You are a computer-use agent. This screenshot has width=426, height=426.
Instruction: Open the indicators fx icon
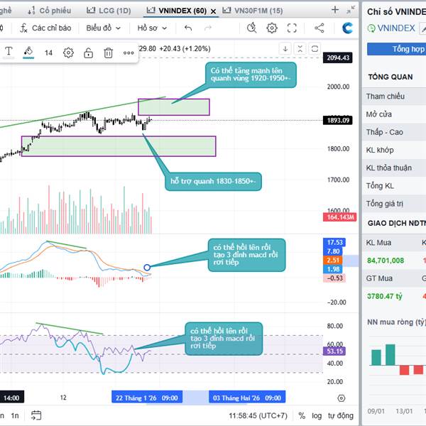(x=23, y=28)
